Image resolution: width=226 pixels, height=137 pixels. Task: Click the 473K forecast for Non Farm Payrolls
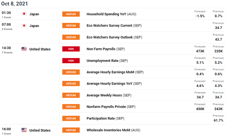pyautogui.click(x=200, y=51)
